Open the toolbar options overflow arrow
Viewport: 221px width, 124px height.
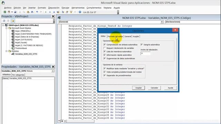click(x=118, y=13)
